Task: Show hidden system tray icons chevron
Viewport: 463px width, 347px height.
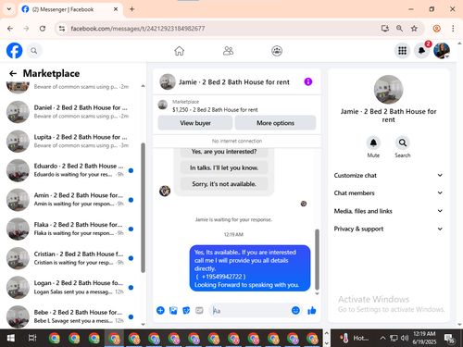Action: point(382,338)
